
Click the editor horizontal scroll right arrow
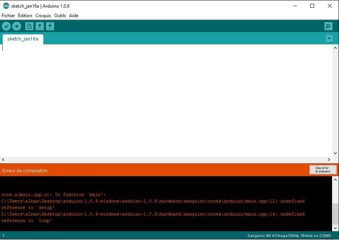click(329, 160)
